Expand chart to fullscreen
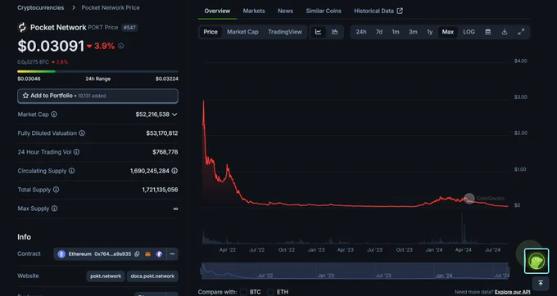557x296 pixels. pos(521,32)
